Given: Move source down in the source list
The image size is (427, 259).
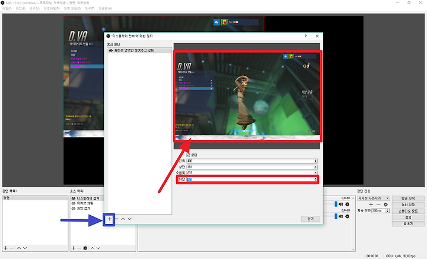Looking at the screenshot, I should 98,248.
